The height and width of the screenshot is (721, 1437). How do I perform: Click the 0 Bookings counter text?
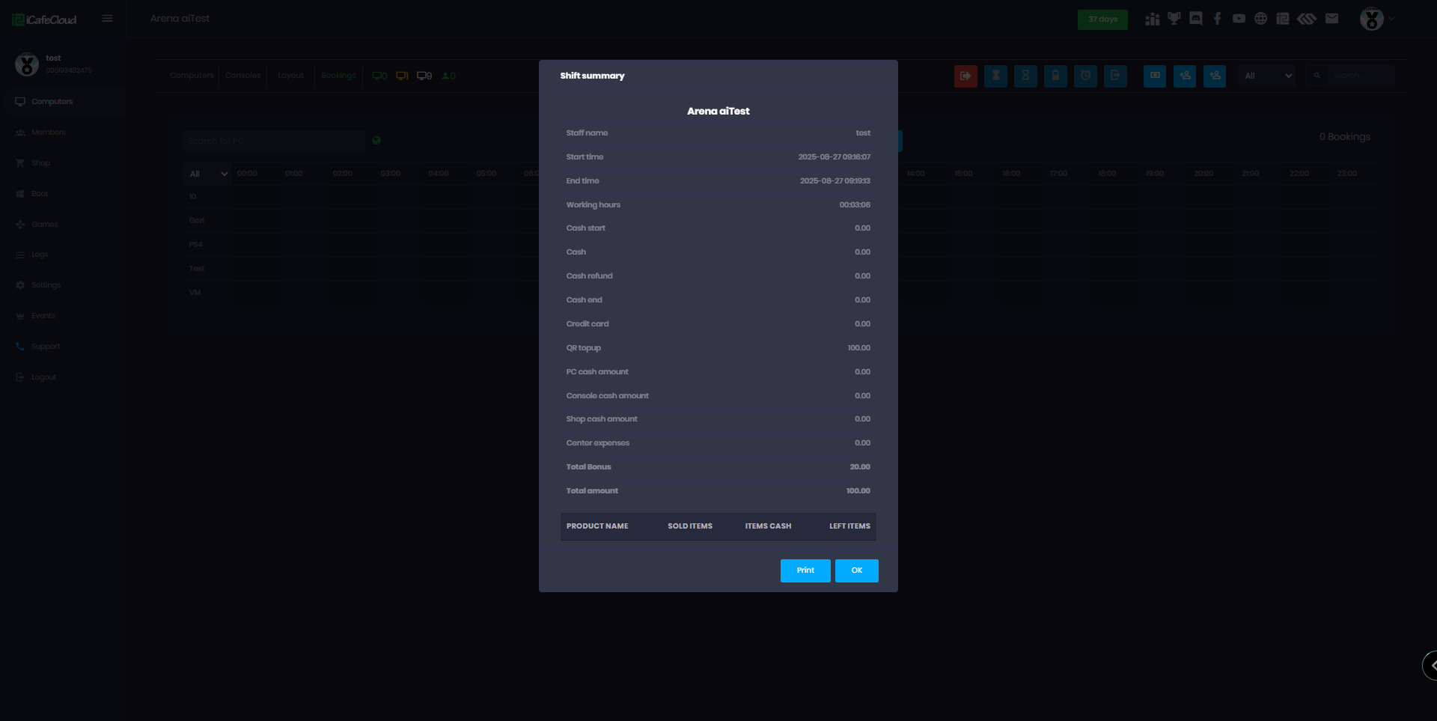click(x=1345, y=137)
